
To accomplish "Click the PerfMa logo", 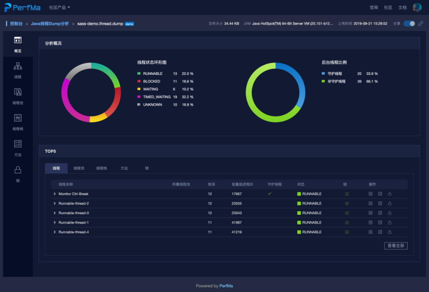I will pos(22,8).
